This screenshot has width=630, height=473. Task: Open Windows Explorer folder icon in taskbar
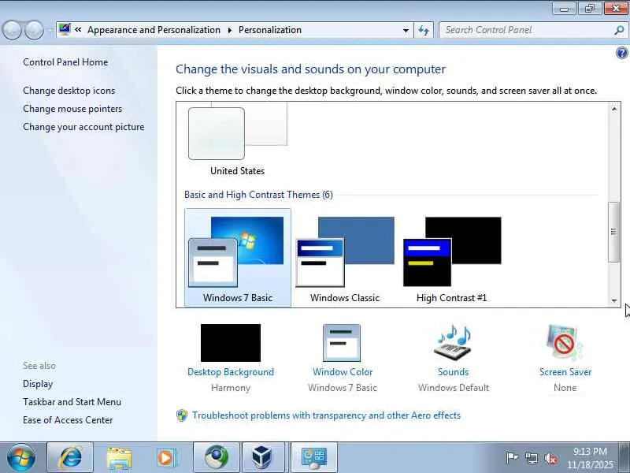click(119, 457)
